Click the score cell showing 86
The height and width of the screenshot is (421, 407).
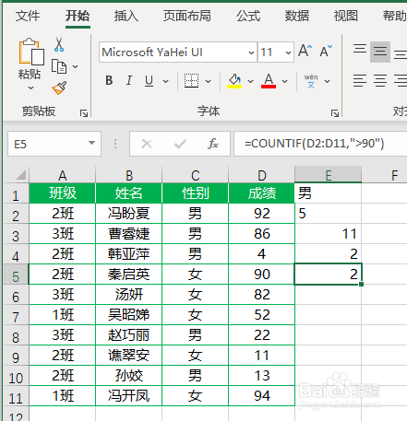point(262,234)
